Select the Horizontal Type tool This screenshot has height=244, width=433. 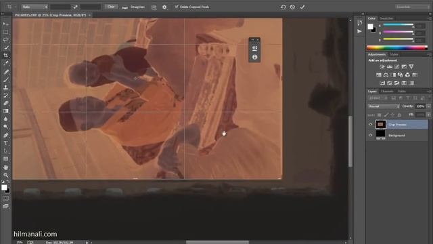coord(5,143)
